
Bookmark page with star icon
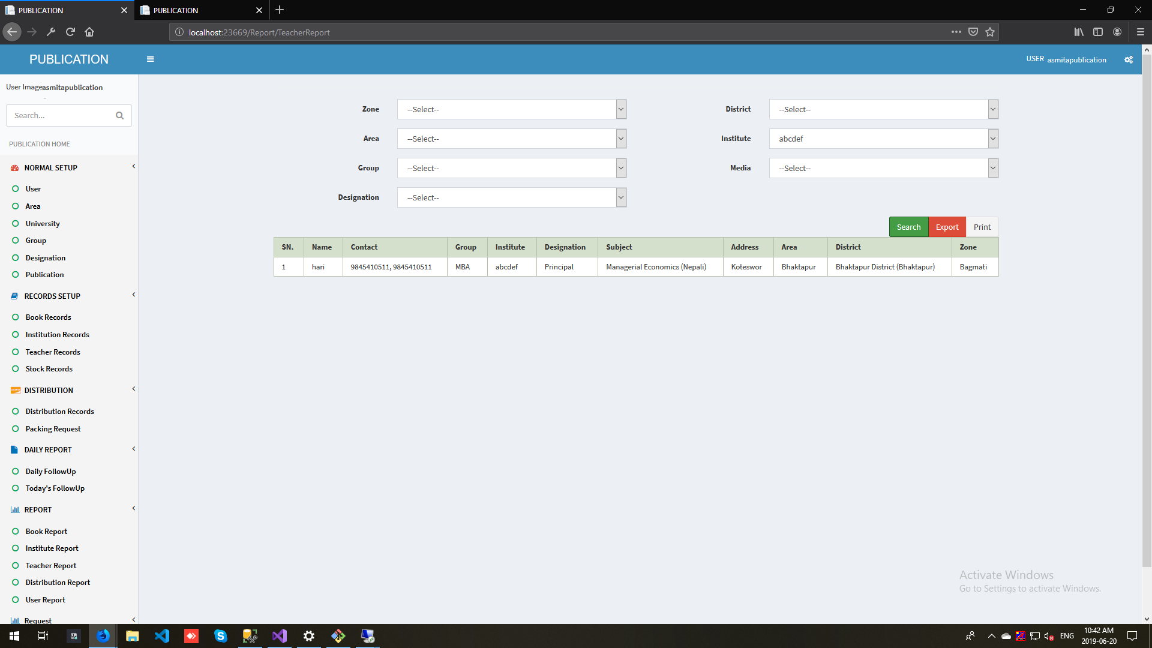tap(990, 32)
